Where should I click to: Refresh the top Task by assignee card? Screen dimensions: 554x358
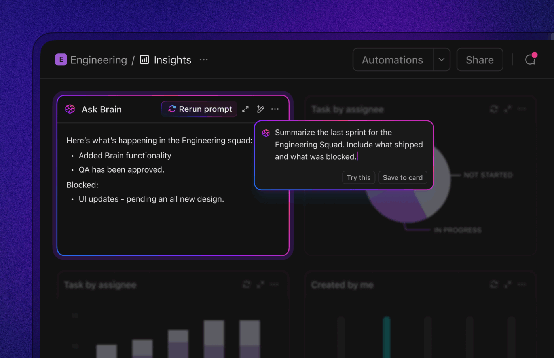click(494, 109)
